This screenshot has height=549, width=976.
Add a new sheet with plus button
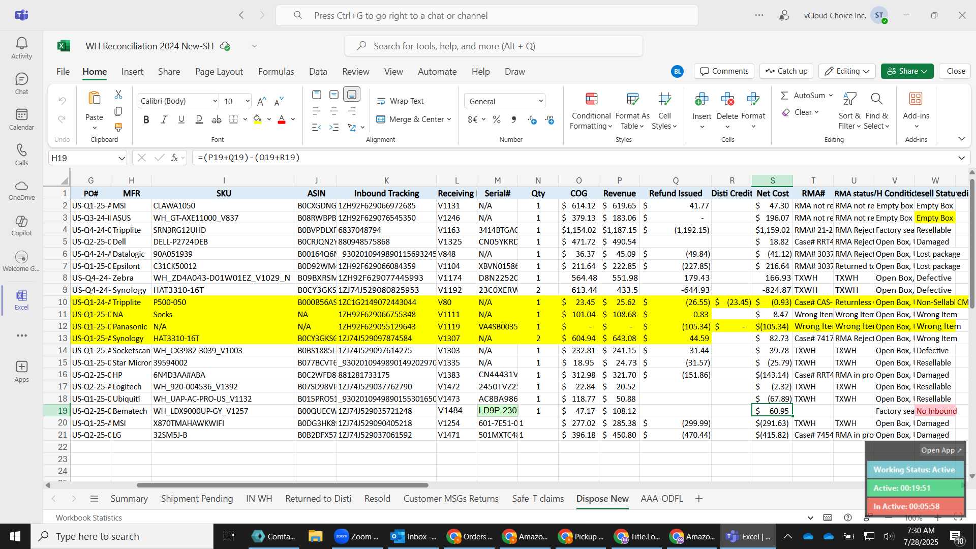coord(699,499)
